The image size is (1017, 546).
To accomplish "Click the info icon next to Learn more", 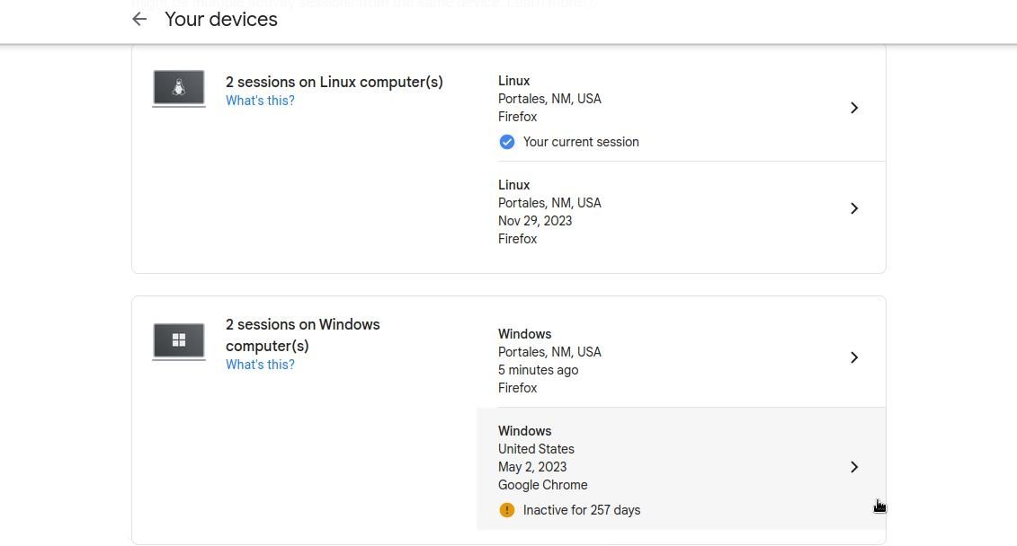I will [591, 4].
